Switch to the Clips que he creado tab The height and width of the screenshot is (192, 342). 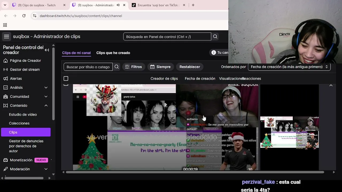113,53
